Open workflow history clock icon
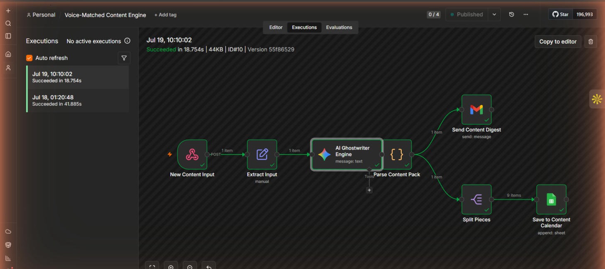Viewport: 605px width, 269px height. pyautogui.click(x=512, y=14)
